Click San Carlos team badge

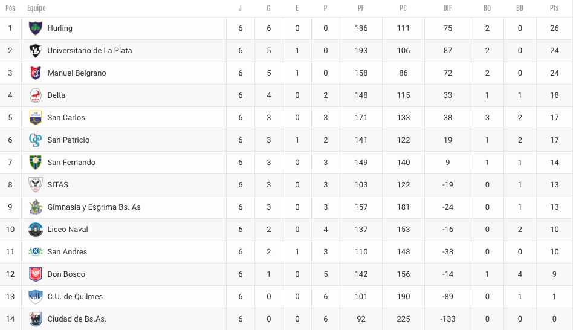coord(36,118)
